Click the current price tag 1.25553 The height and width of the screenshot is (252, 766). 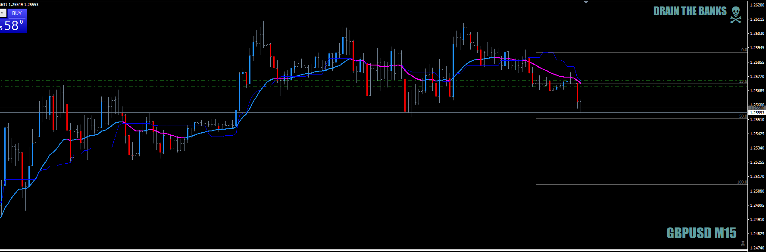(x=757, y=113)
